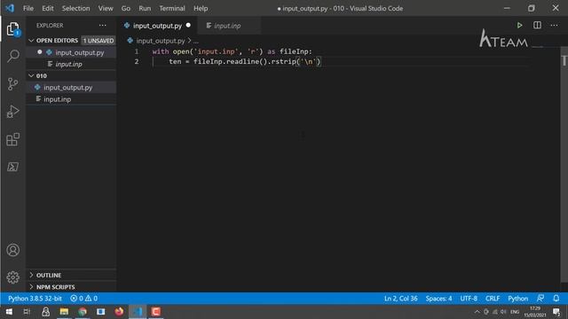The image size is (568, 319).
Task: Open Source Control view
Action: tap(13, 84)
